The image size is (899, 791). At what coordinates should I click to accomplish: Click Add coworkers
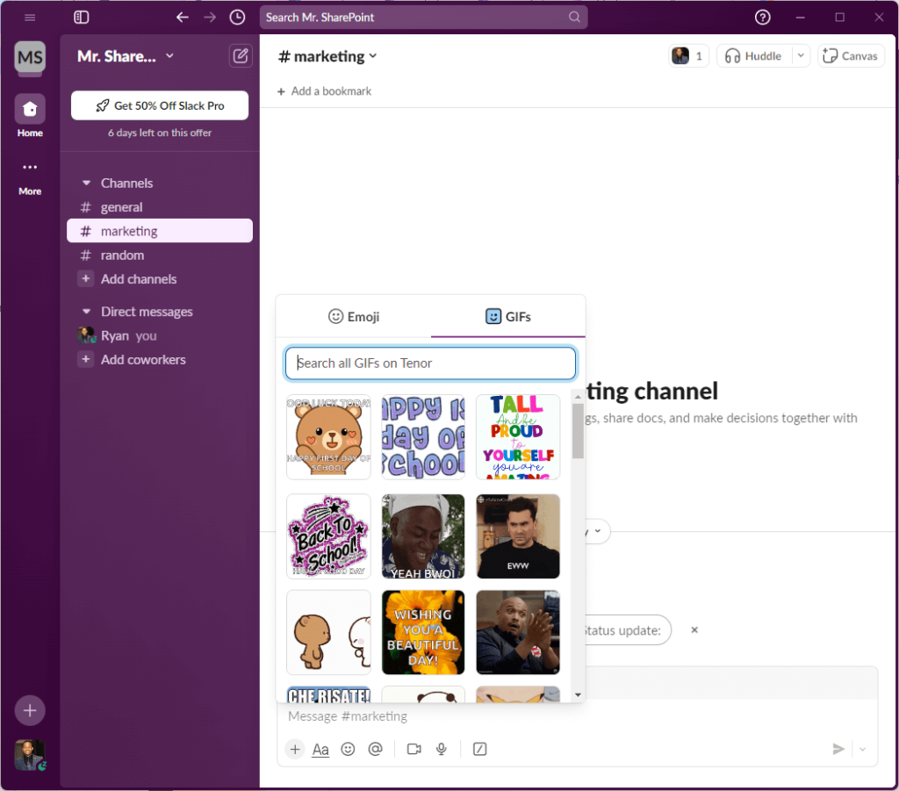[x=143, y=360]
